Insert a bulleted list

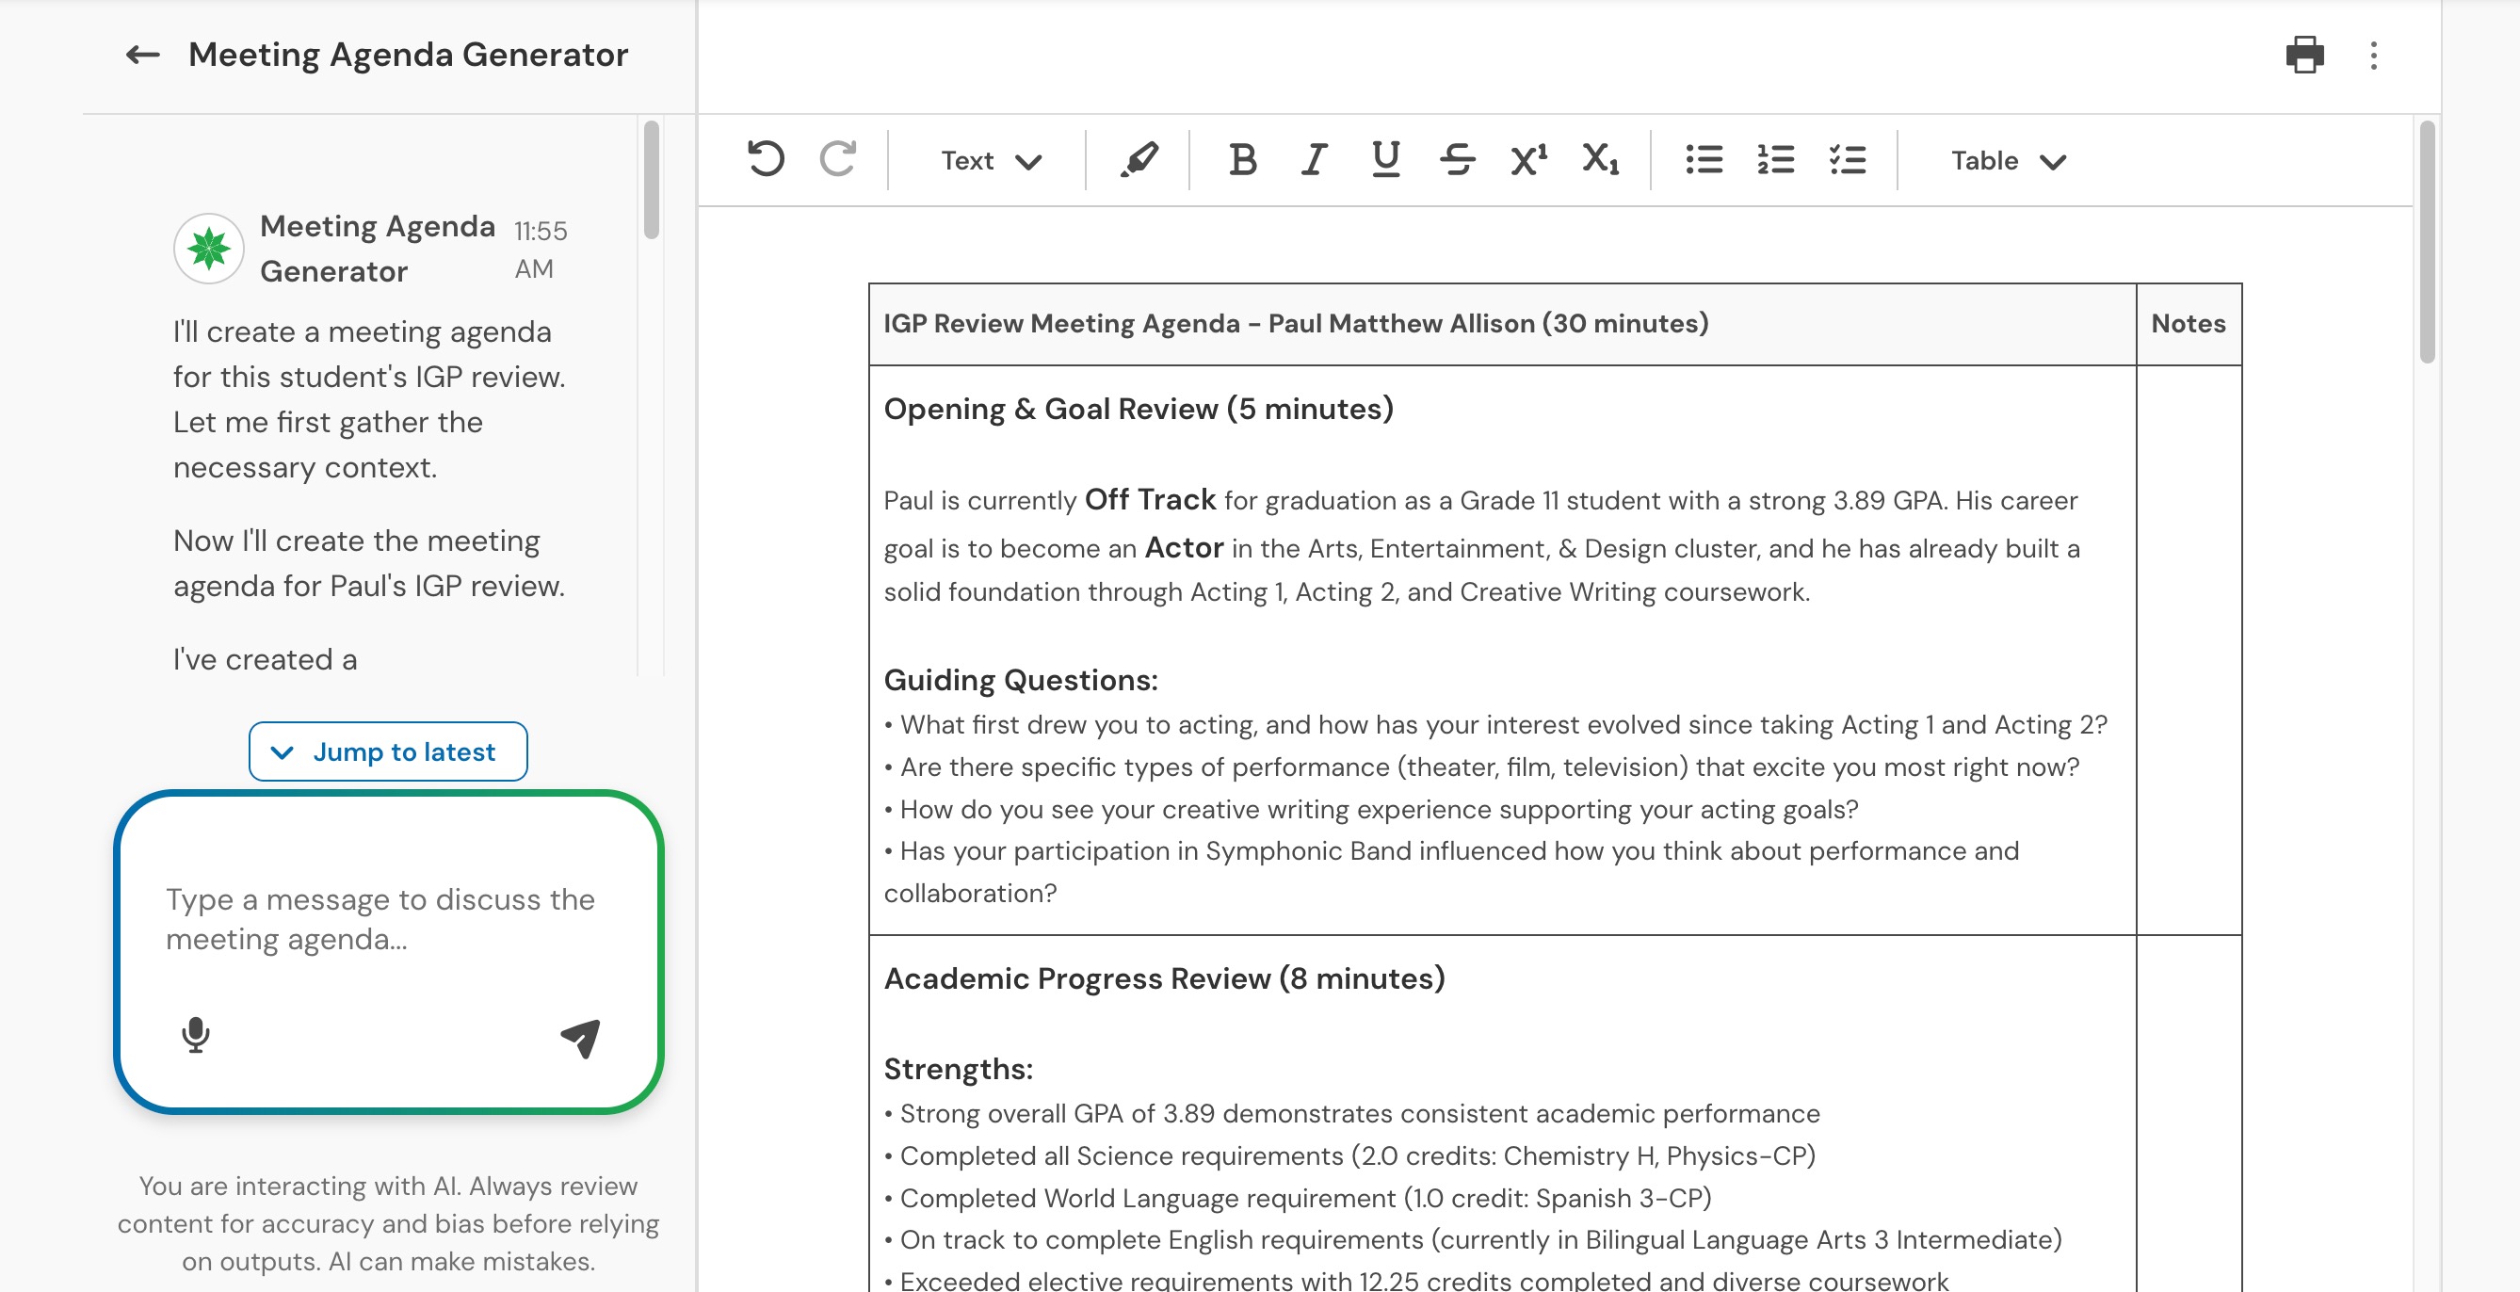tap(1704, 159)
